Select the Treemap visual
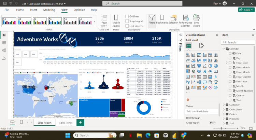This screenshot has width=256, height=140. point(188,71)
